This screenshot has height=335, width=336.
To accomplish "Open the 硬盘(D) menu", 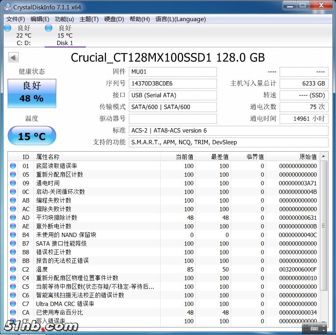I will coord(114,19).
